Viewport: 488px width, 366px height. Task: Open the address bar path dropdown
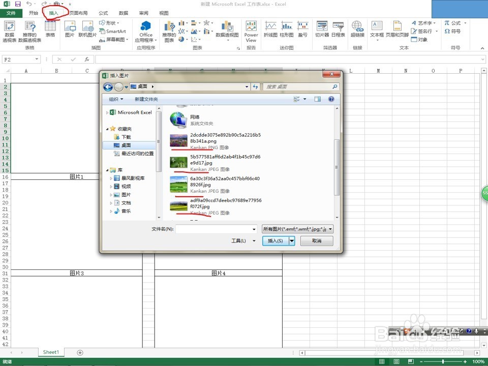pyautogui.click(x=247, y=87)
